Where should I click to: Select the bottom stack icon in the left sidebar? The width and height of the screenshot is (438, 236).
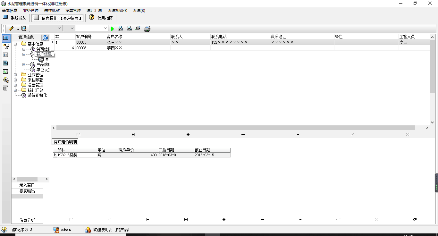[5, 88]
